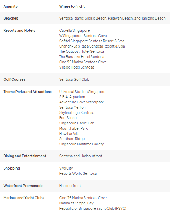This screenshot has width=180, height=216.
Task: Click VivoCity under Shopping
Action: coord(66,168)
